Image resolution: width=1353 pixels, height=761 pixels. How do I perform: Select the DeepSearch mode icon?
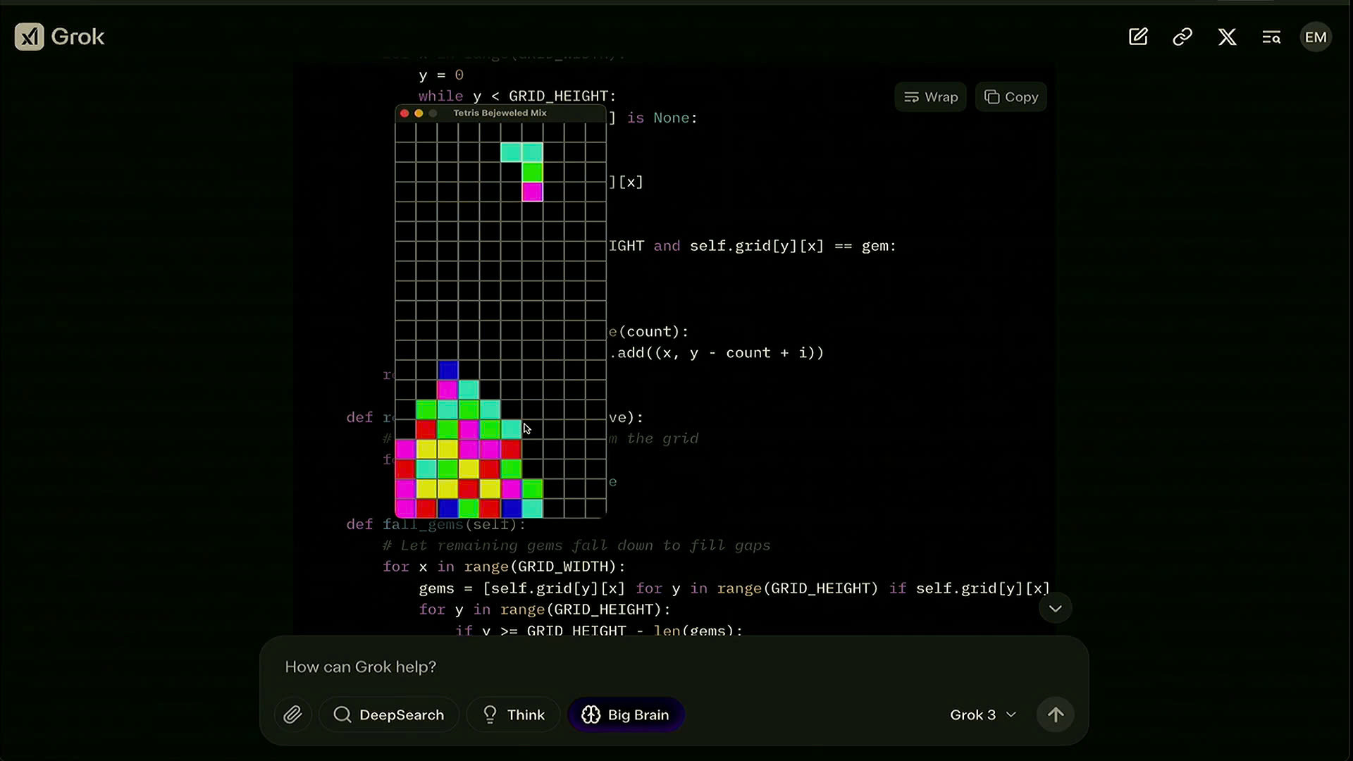tap(343, 714)
